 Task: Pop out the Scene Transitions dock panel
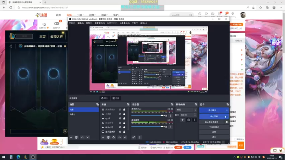click(x=196, y=105)
